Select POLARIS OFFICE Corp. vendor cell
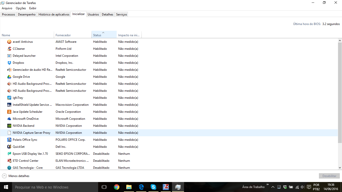 tap(70, 140)
